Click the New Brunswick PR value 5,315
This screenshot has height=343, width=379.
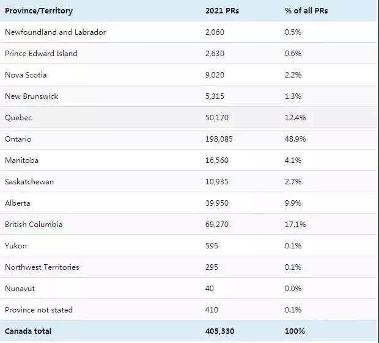[x=215, y=96]
